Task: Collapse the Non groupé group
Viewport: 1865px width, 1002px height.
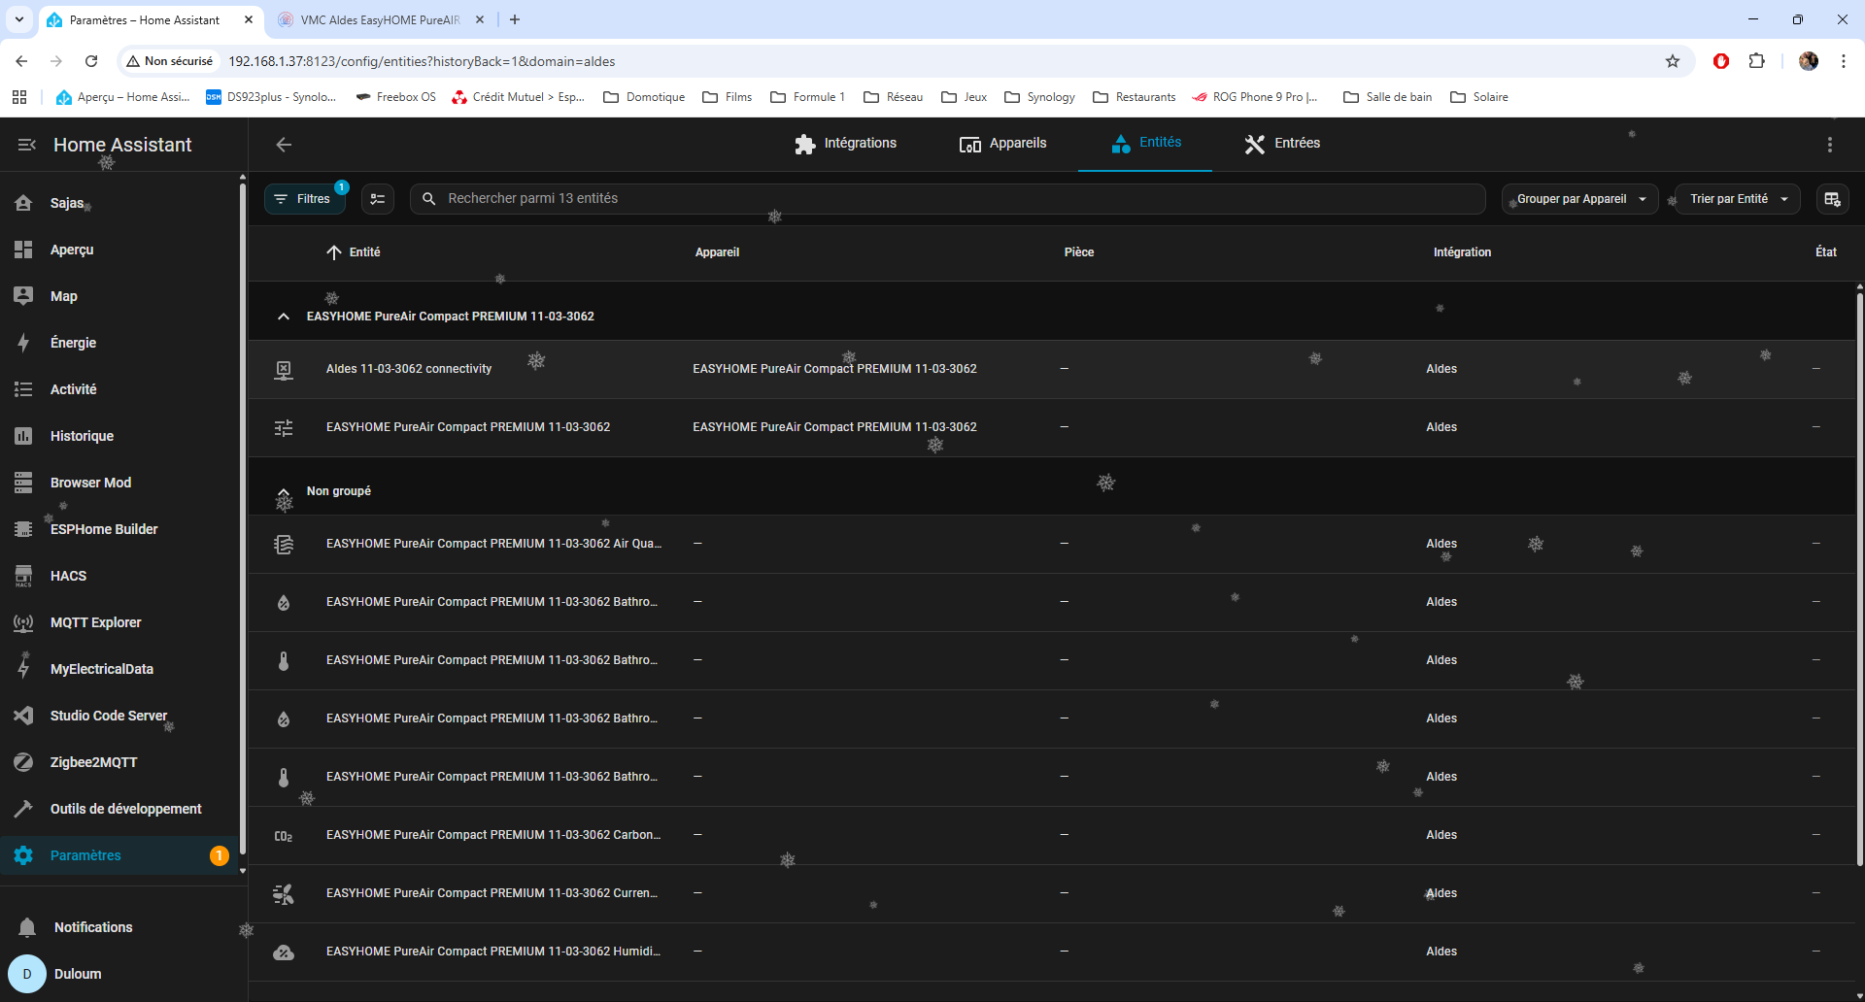Action: click(x=284, y=492)
